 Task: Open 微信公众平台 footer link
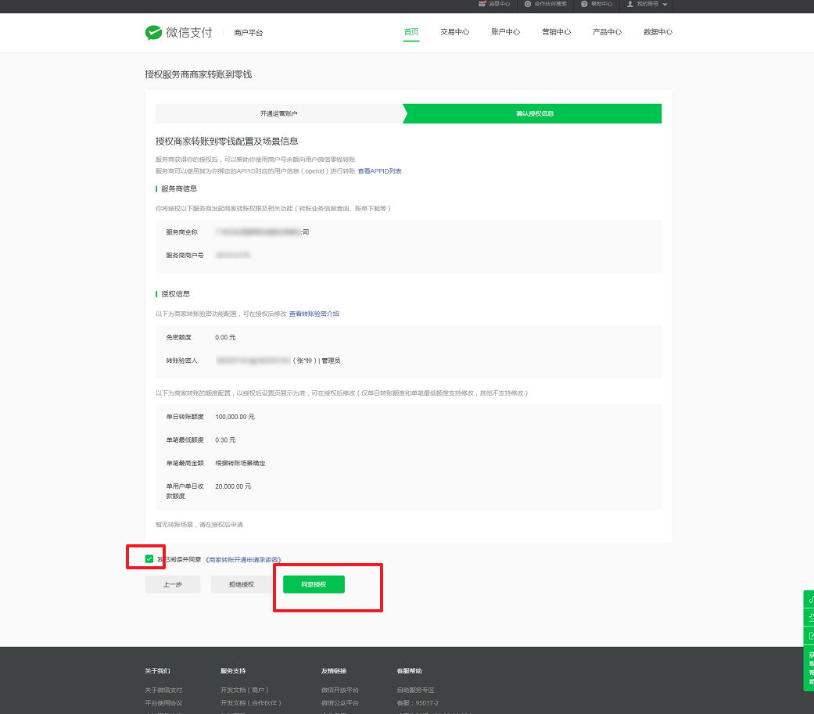[x=340, y=702]
